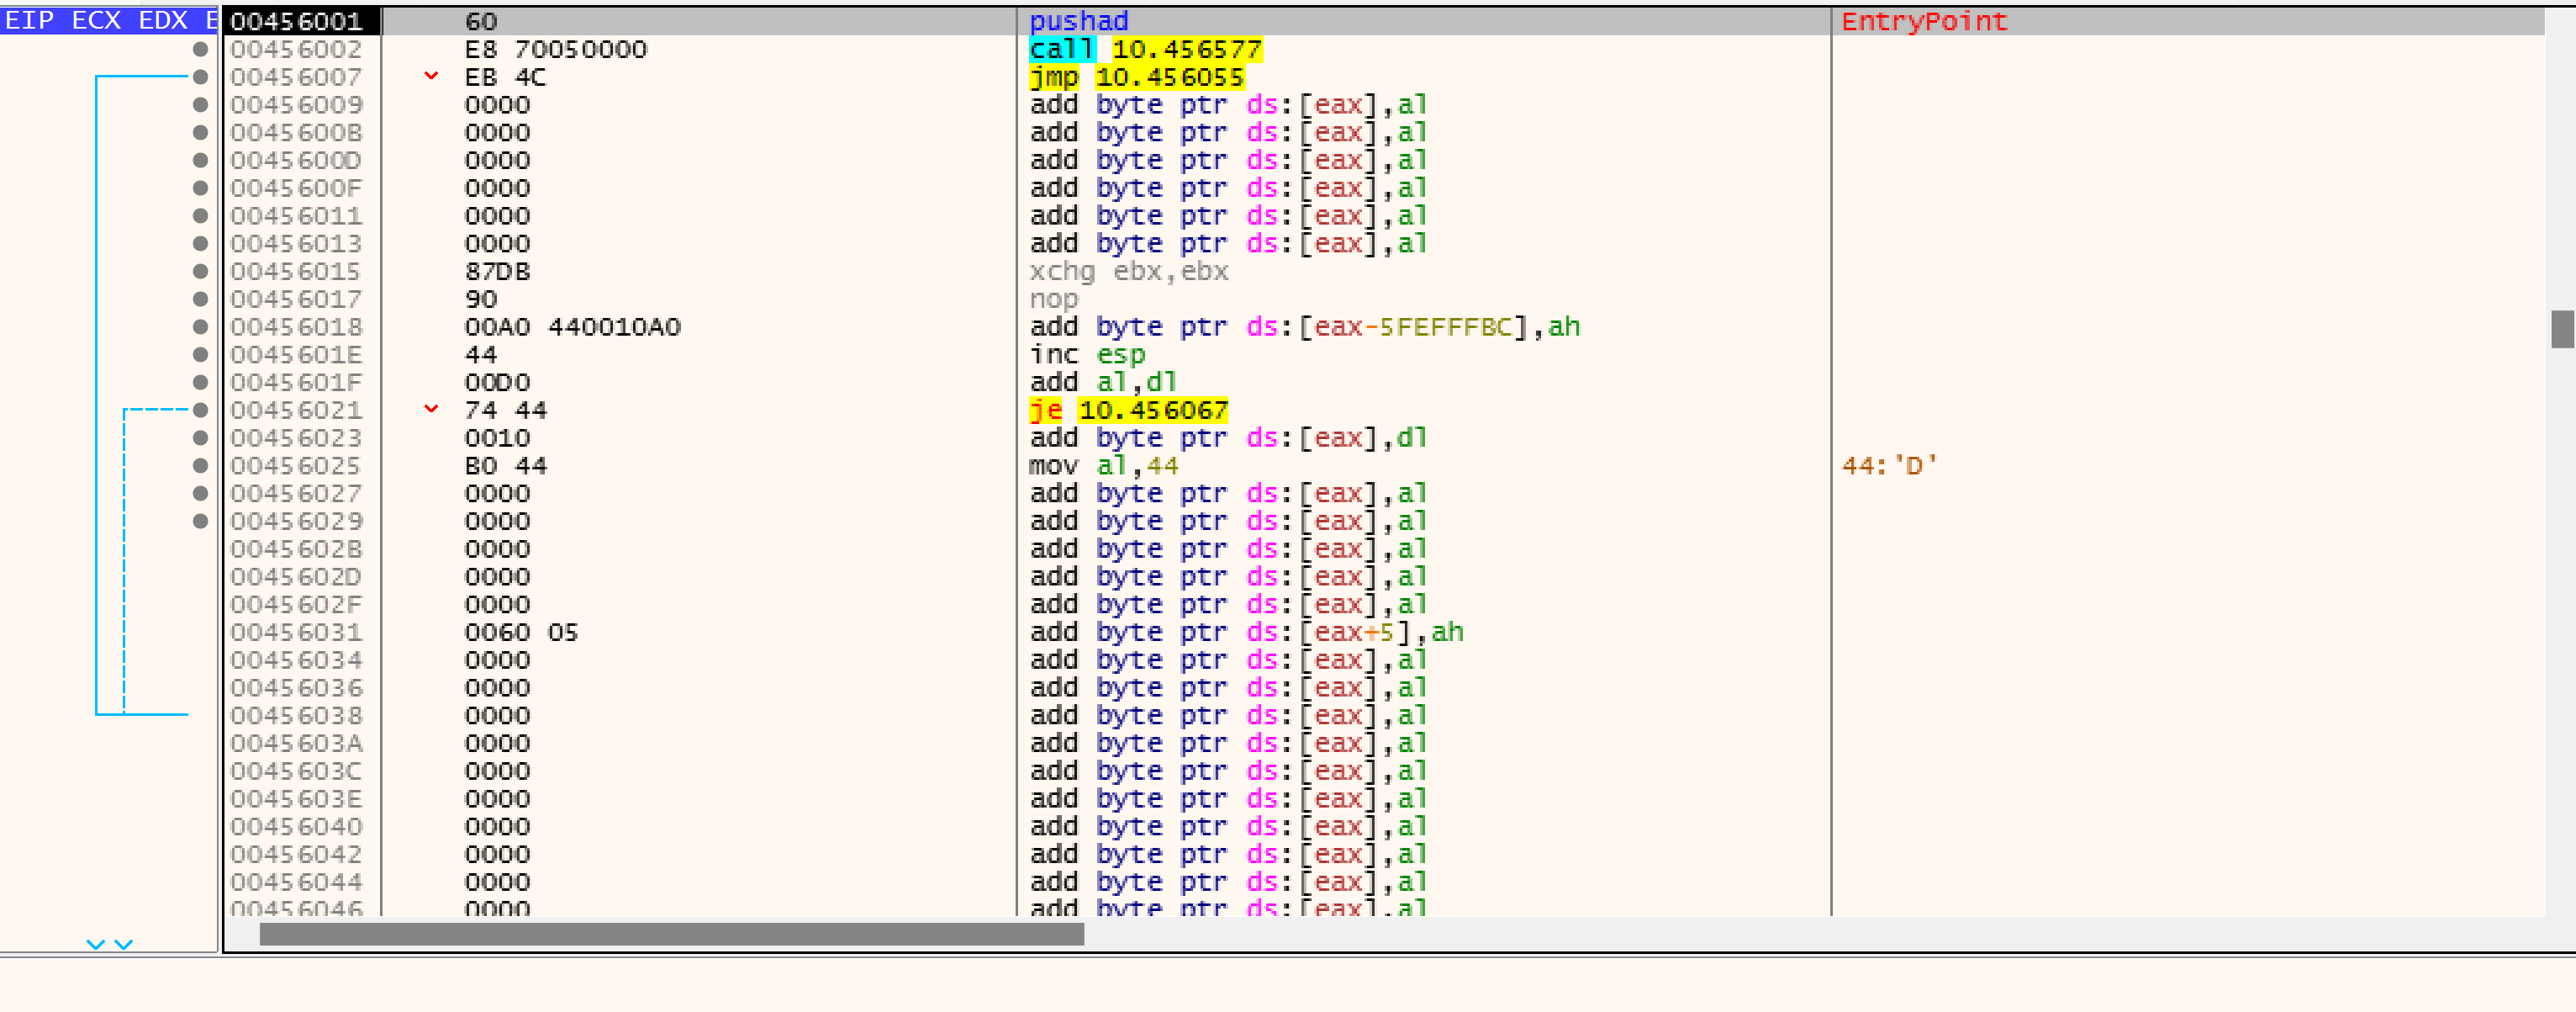Select address 00456018

pos(295,327)
